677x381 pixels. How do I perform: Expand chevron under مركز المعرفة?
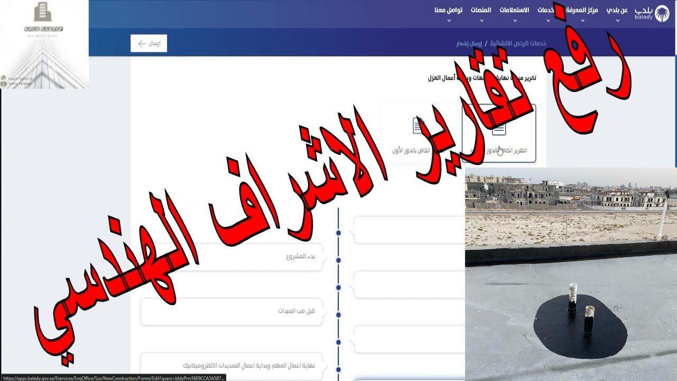point(582,21)
